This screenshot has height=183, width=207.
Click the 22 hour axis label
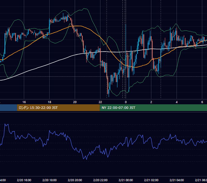(x=100, y=102)
